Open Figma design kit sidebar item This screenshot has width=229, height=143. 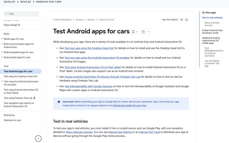coord(12,25)
